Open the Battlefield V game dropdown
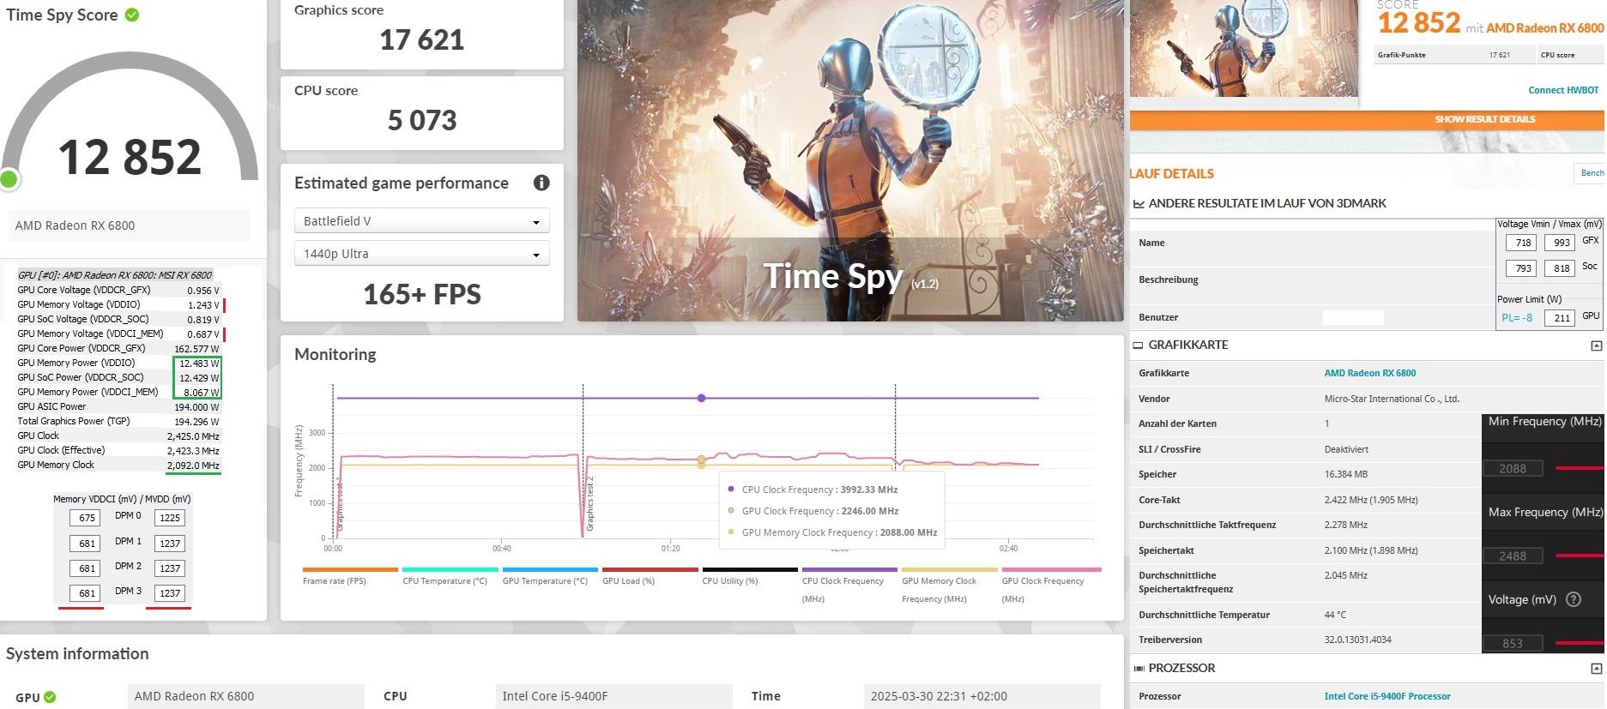Image resolution: width=1607 pixels, height=709 pixels. 421,221
